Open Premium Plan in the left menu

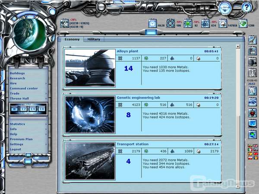click(x=21, y=139)
